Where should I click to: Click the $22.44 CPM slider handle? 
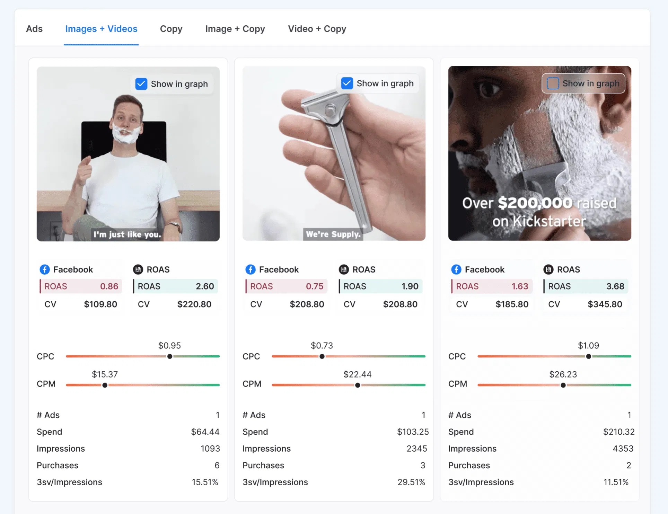coord(358,385)
